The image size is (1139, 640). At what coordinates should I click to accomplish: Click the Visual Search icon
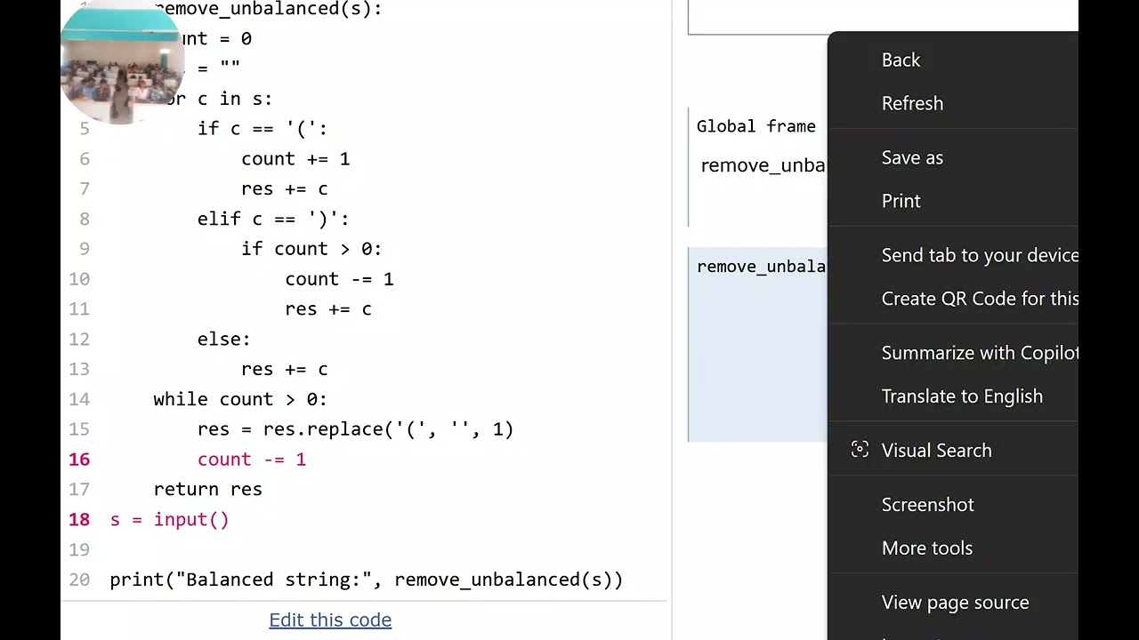(x=860, y=450)
